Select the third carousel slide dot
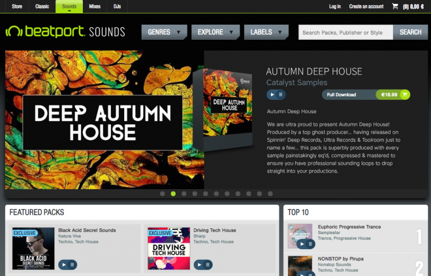The image size is (431, 276). [184, 194]
